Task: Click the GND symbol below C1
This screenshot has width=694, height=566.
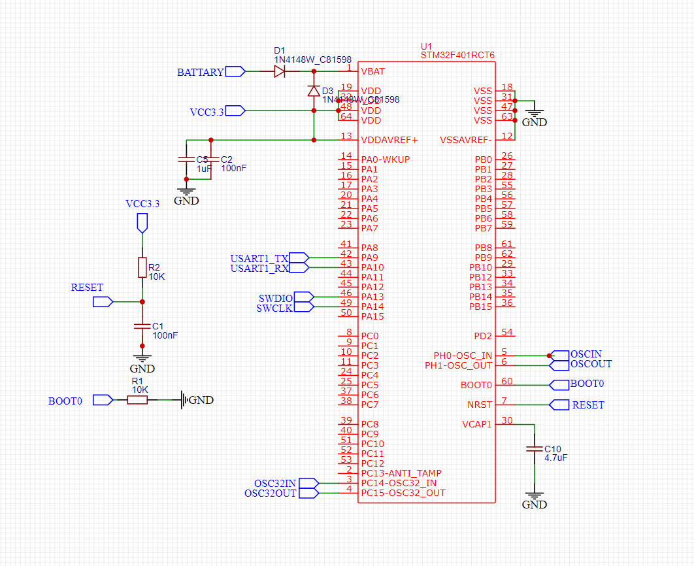Action: pyautogui.click(x=142, y=356)
